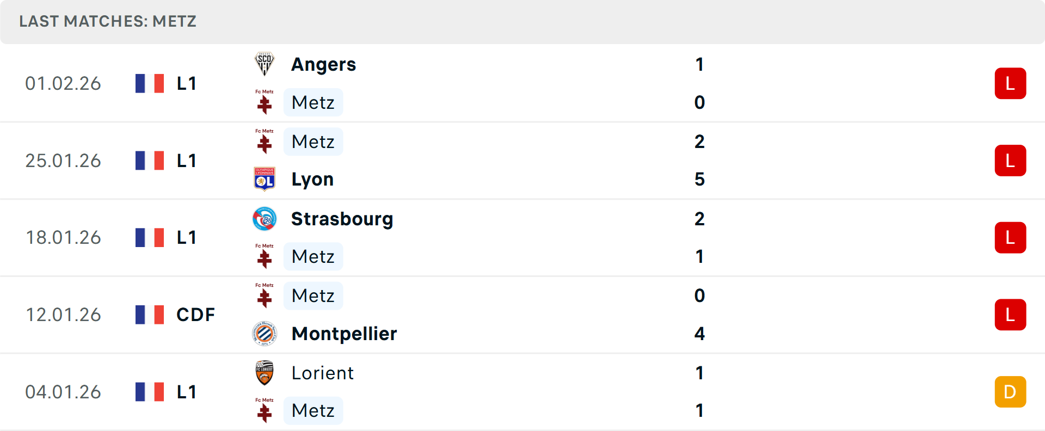Click Metz crest in the Angers match
The height and width of the screenshot is (431, 1045).
click(x=265, y=102)
